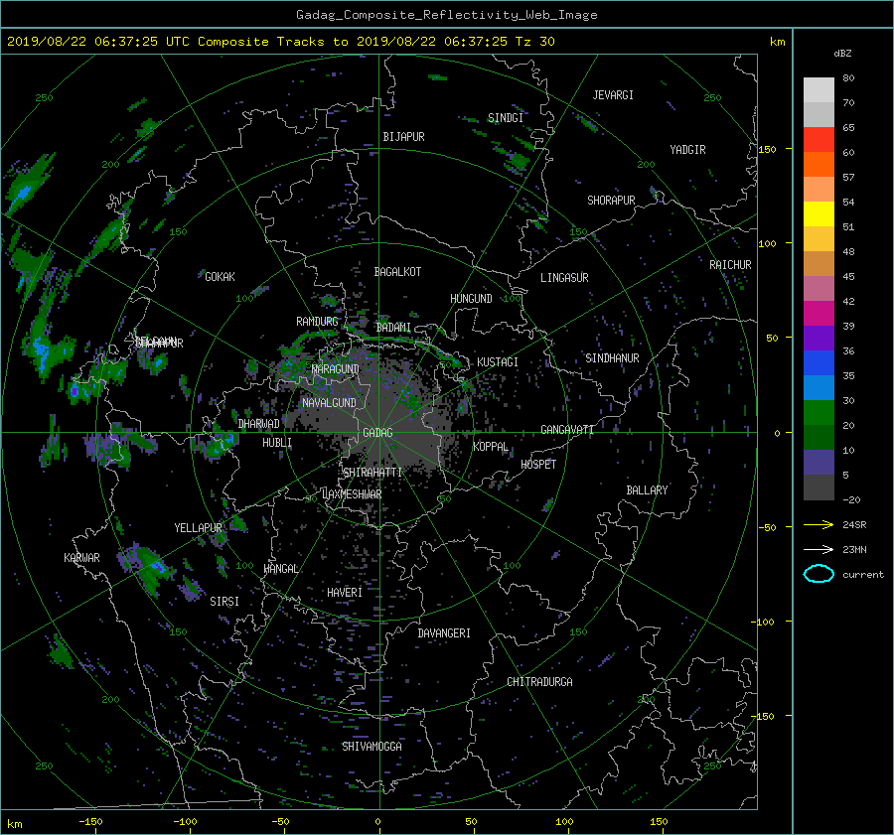Select the GANGAVATI label
This screenshot has height=835, width=894.
pyautogui.click(x=567, y=430)
